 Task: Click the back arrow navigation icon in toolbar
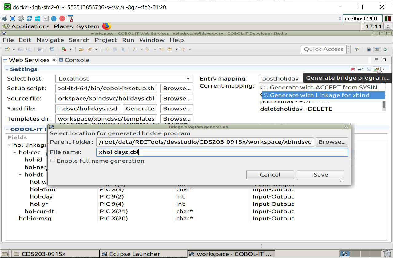click(170, 49)
